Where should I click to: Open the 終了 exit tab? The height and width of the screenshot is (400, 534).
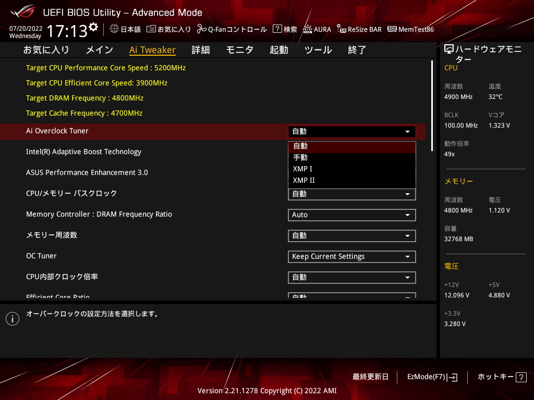[357, 50]
